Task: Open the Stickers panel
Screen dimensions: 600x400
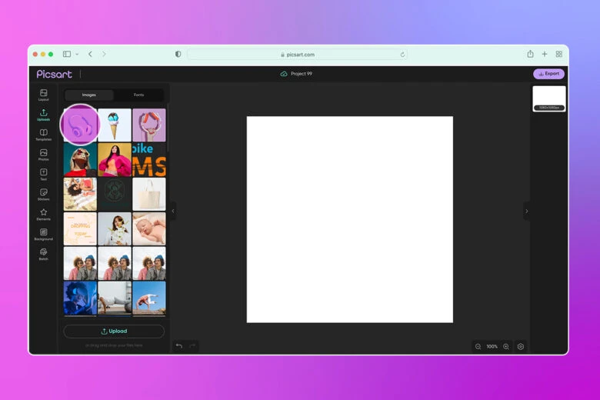Action: click(x=44, y=195)
